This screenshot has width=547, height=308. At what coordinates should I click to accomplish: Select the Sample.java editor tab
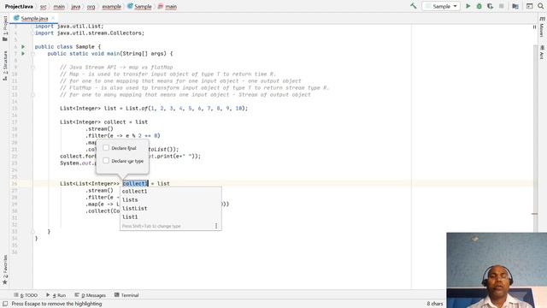point(34,18)
